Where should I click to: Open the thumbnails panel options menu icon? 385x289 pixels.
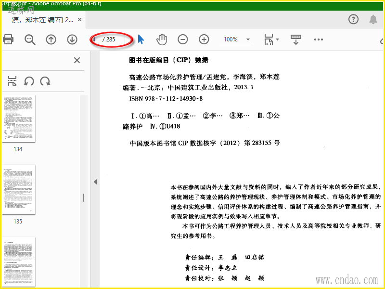tap(12, 81)
